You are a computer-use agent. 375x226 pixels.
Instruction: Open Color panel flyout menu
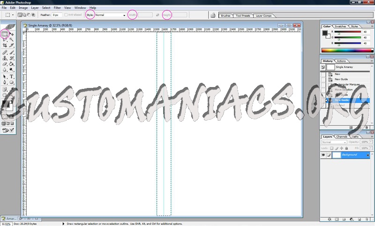pos(372,26)
